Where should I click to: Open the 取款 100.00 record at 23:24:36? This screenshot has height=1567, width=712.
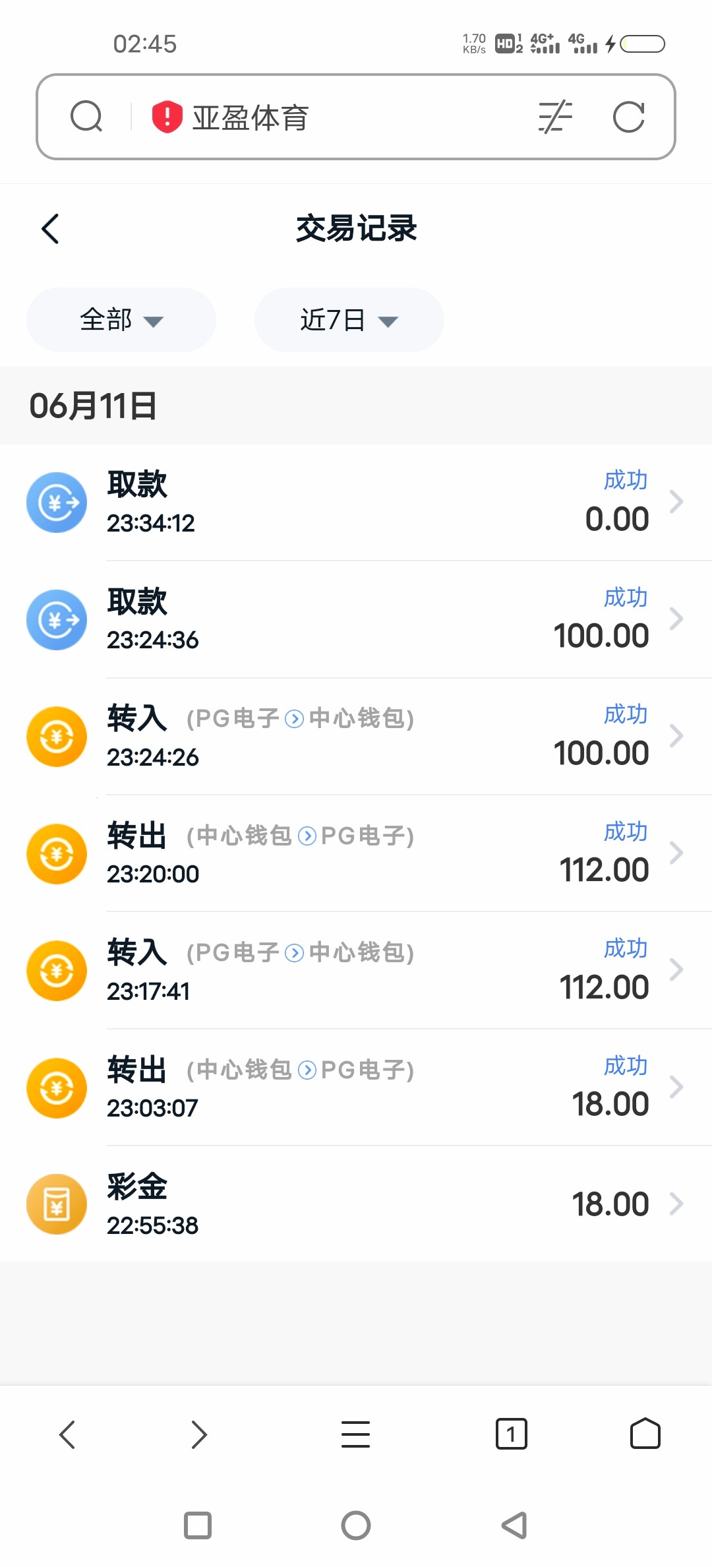click(356, 620)
